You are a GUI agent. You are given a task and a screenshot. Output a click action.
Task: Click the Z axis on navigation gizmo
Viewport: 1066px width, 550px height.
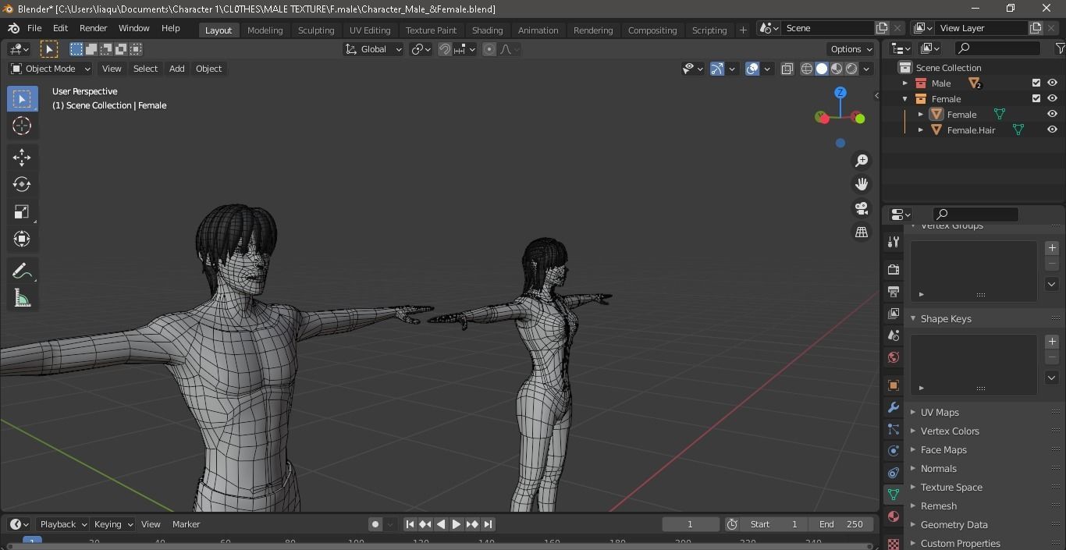[x=840, y=92]
